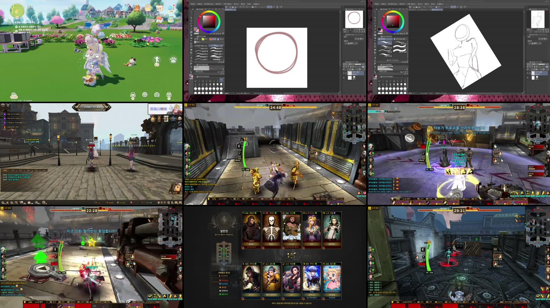
Task: Click the CLOSED sign icon in the town lobby
Action: pyautogui.click(x=173, y=118)
